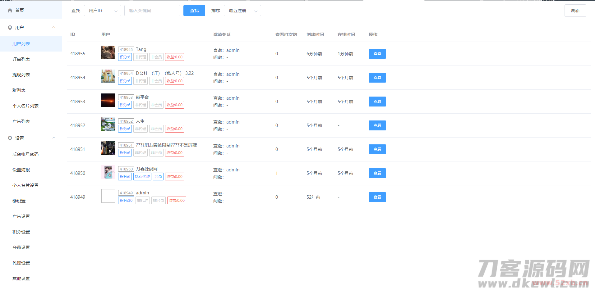
Task: Click the pin icon next to 用户
Action: (10, 28)
